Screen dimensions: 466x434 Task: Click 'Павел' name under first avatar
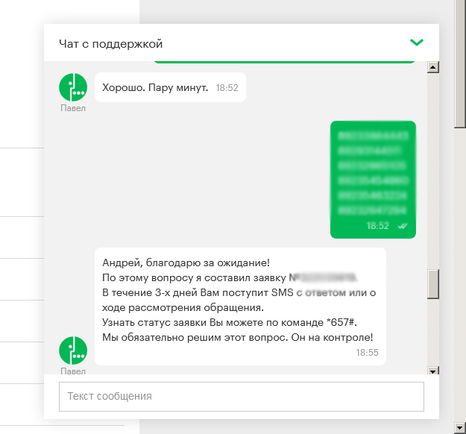pos(73,108)
